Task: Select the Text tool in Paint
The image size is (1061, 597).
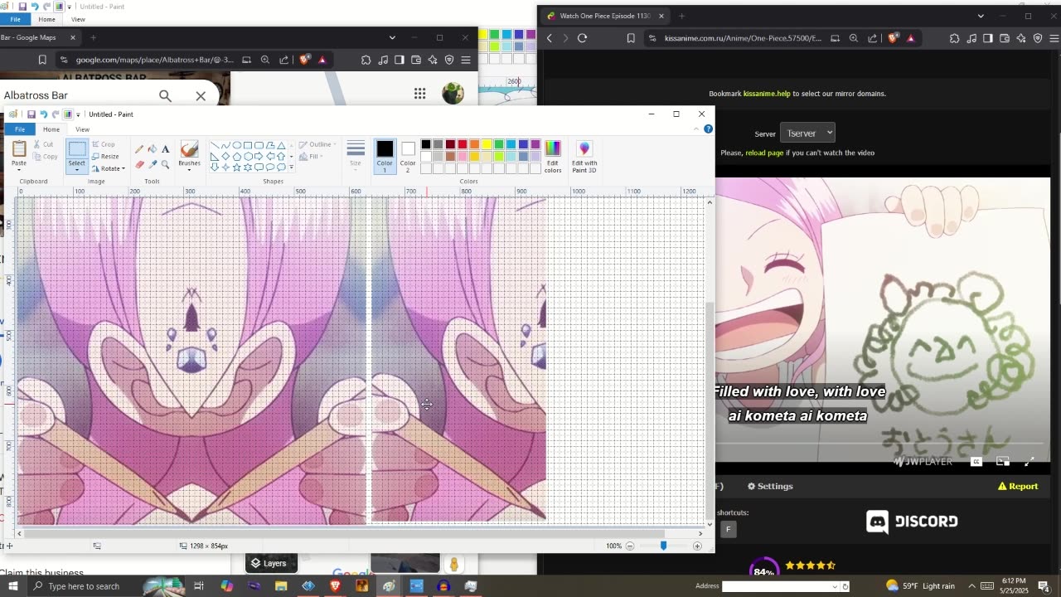Action: click(166, 149)
